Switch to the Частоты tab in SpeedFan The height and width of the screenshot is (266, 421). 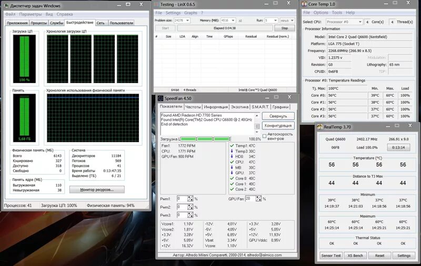193,107
